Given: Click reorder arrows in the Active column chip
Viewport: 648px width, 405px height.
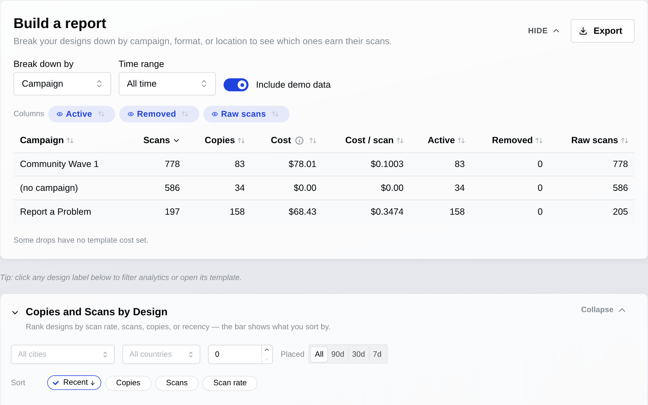Looking at the screenshot, I should tap(102, 114).
